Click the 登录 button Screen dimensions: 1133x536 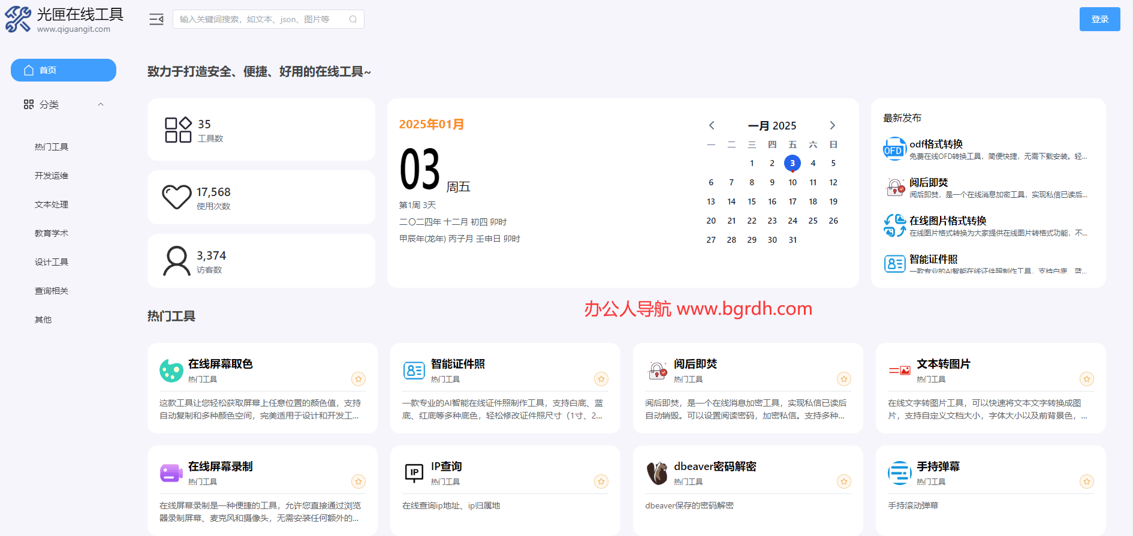(x=1099, y=19)
